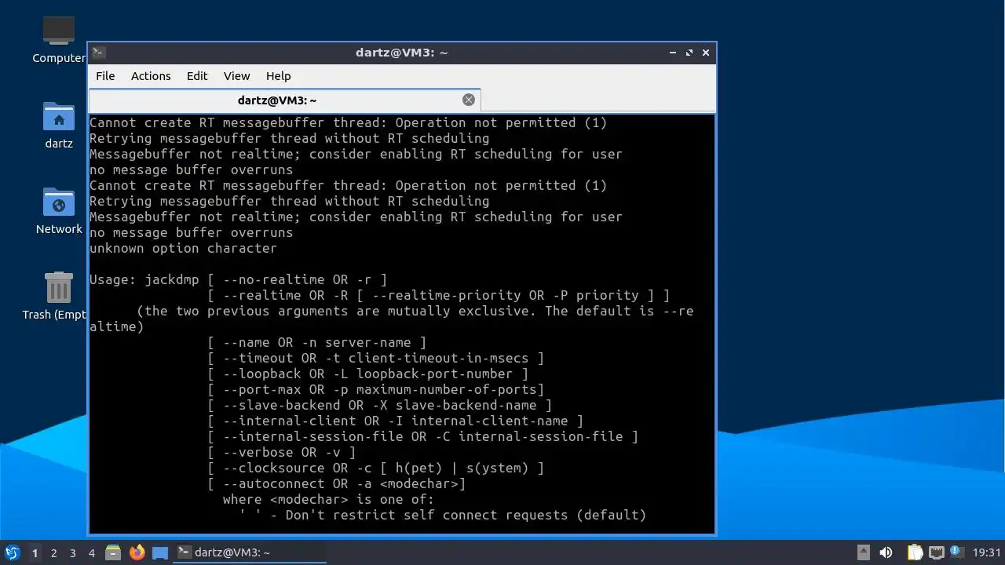Launch the file manager from the panel
Image resolution: width=1005 pixels, height=565 pixels.
click(x=113, y=553)
